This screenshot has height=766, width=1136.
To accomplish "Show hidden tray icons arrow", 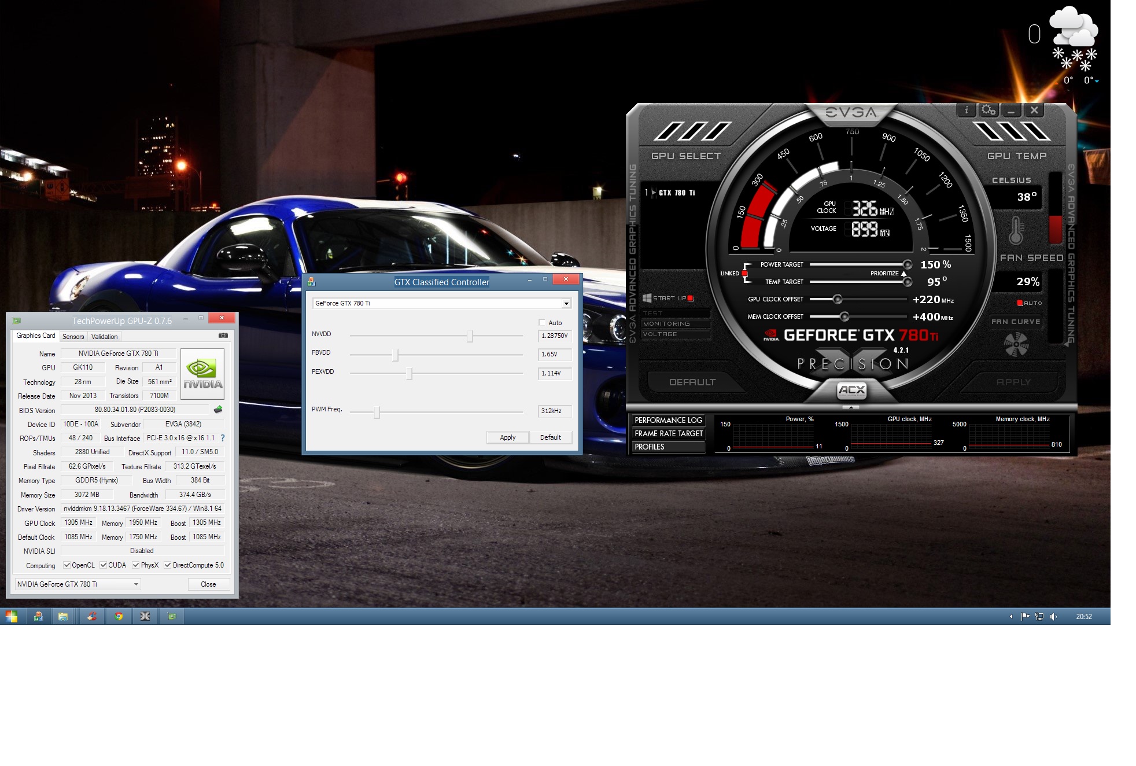I will coord(1011,617).
